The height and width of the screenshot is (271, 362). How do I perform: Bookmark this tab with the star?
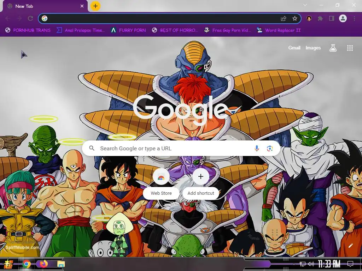[294, 18]
